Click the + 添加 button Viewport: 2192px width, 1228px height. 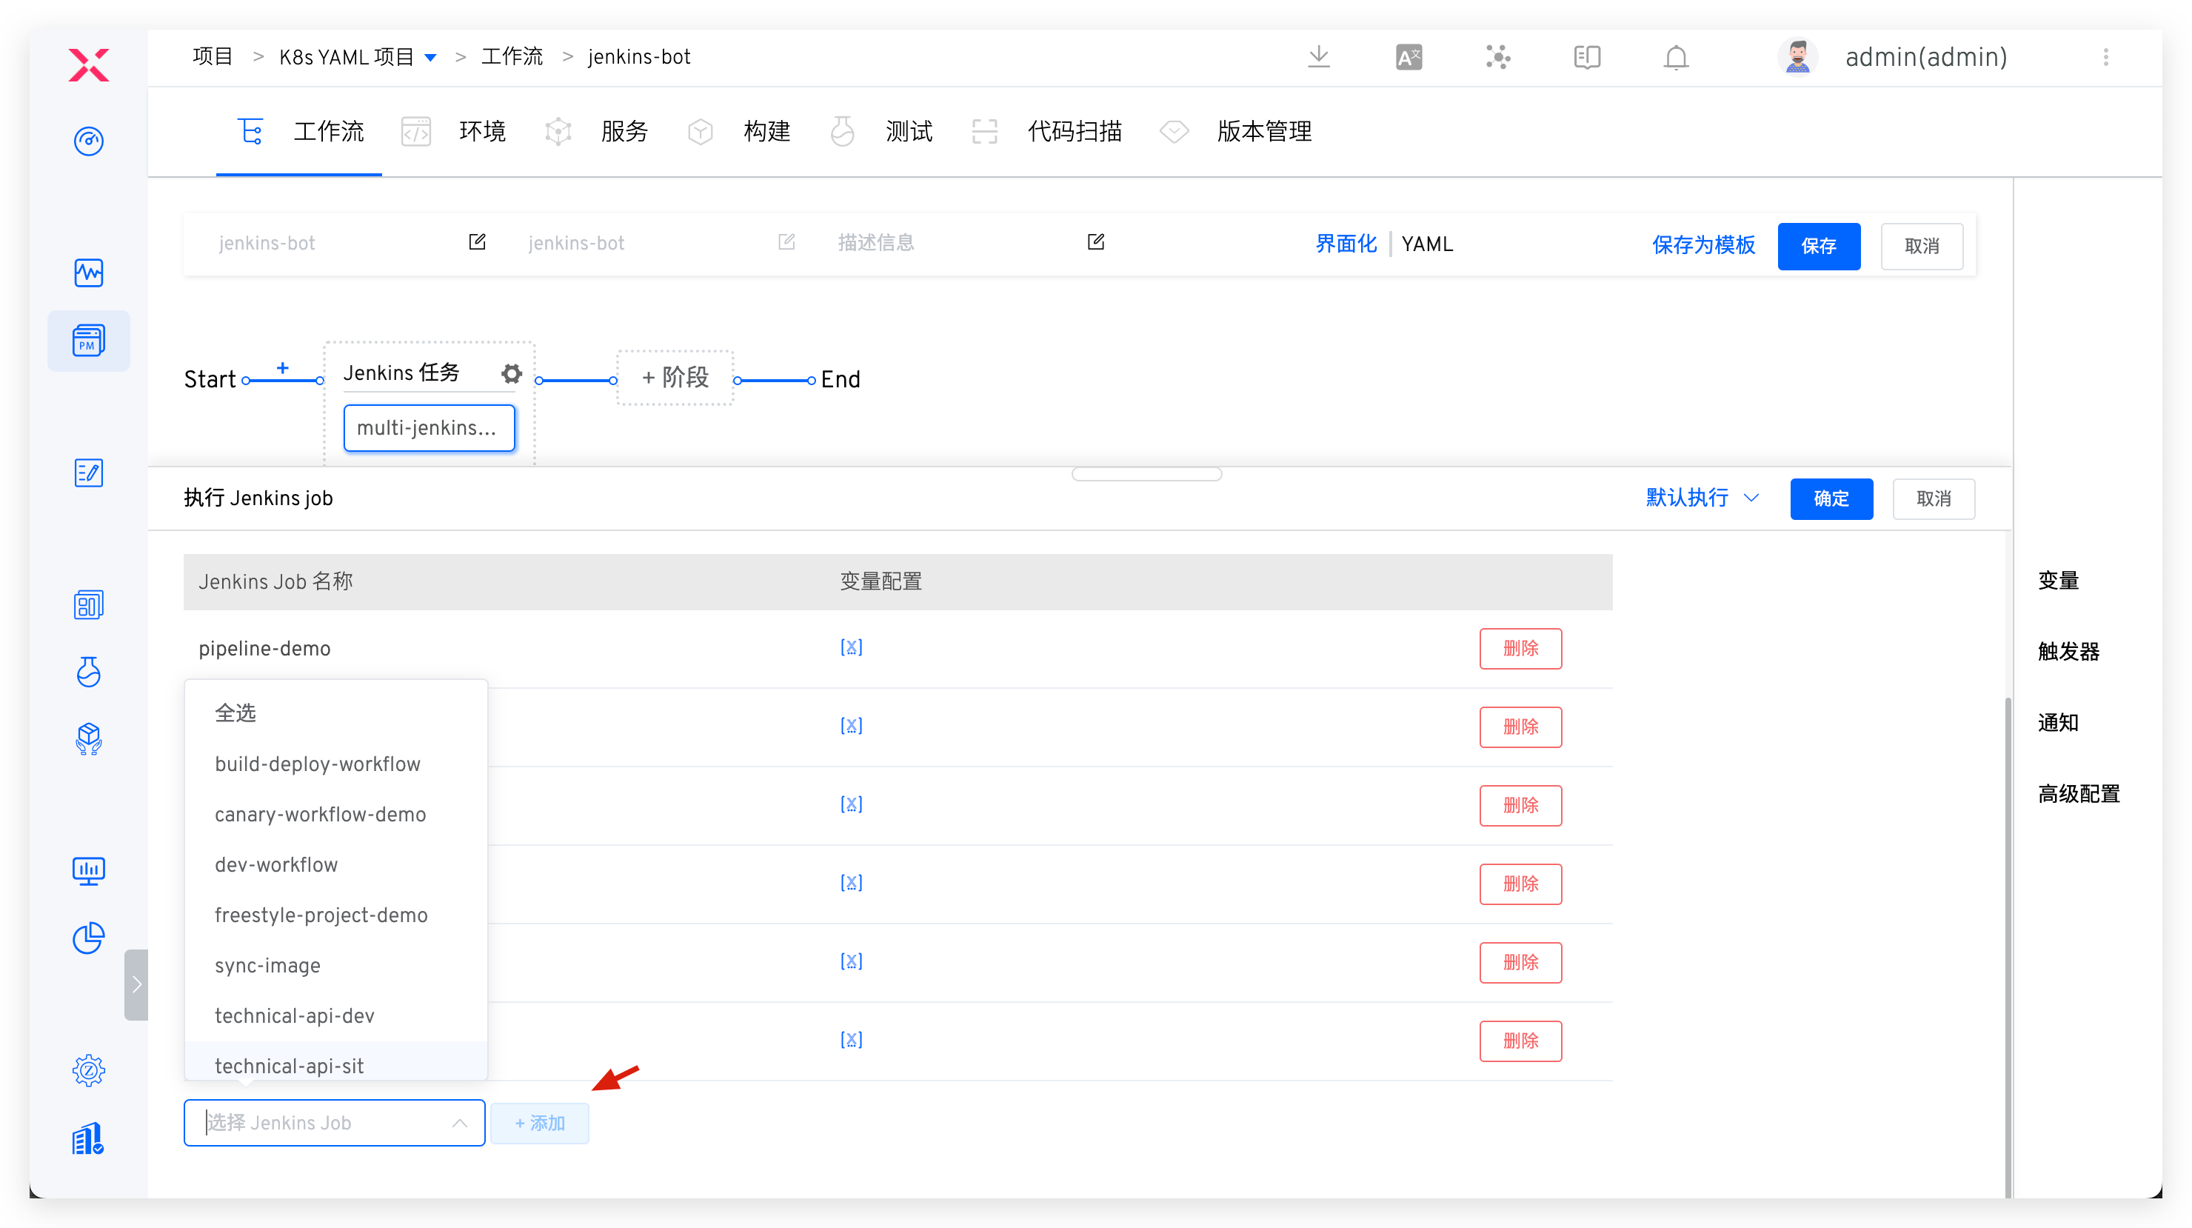[540, 1124]
